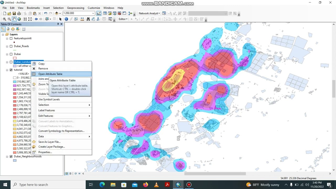The height and width of the screenshot is (189, 336).
Task: Uncheck the tutorial raster layer
Action: (11, 70)
